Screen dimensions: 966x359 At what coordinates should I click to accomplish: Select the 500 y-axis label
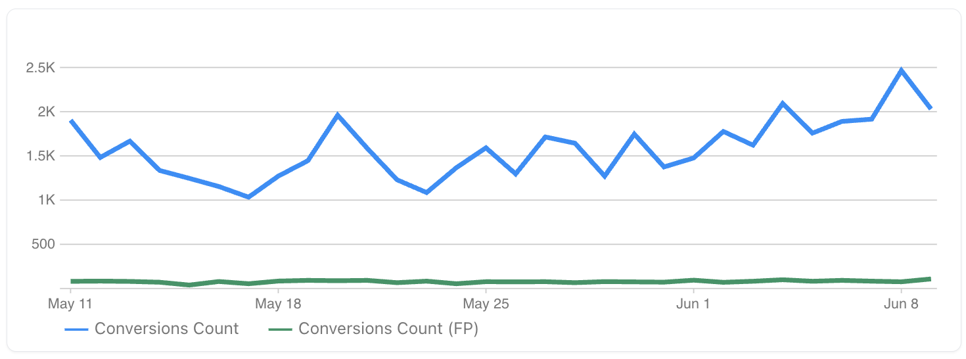tap(45, 244)
